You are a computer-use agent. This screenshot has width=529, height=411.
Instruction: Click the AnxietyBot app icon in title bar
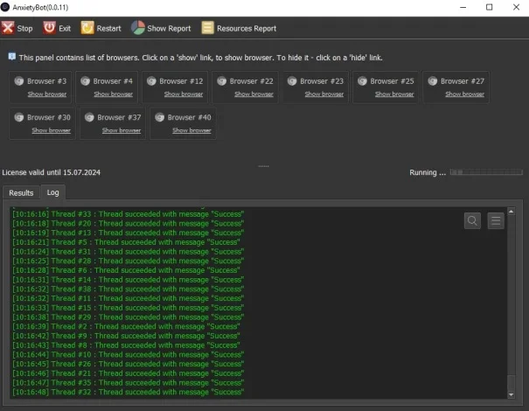click(5, 7)
